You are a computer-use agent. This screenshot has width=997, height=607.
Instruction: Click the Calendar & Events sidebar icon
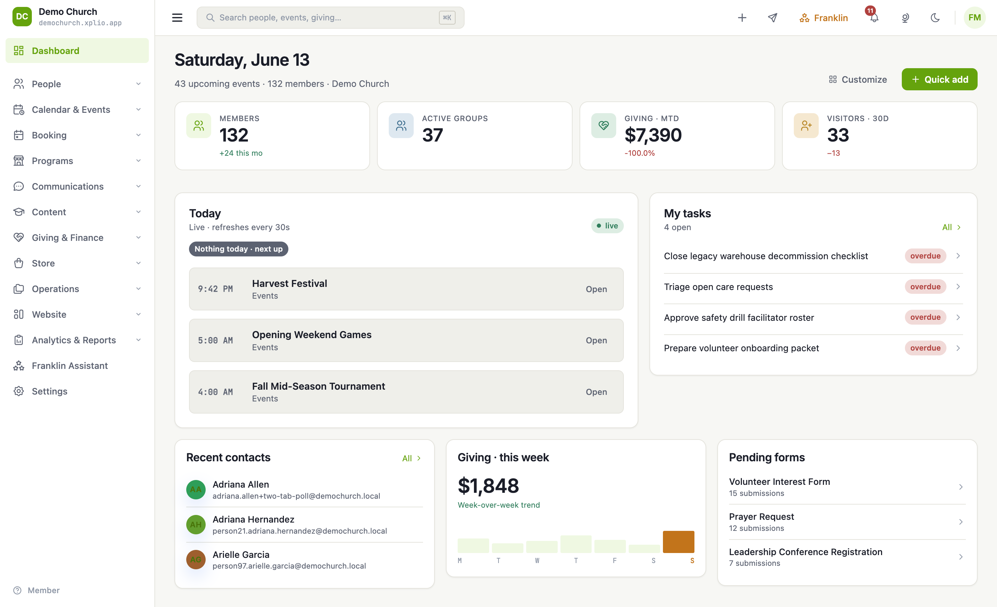pyautogui.click(x=19, y=110)
